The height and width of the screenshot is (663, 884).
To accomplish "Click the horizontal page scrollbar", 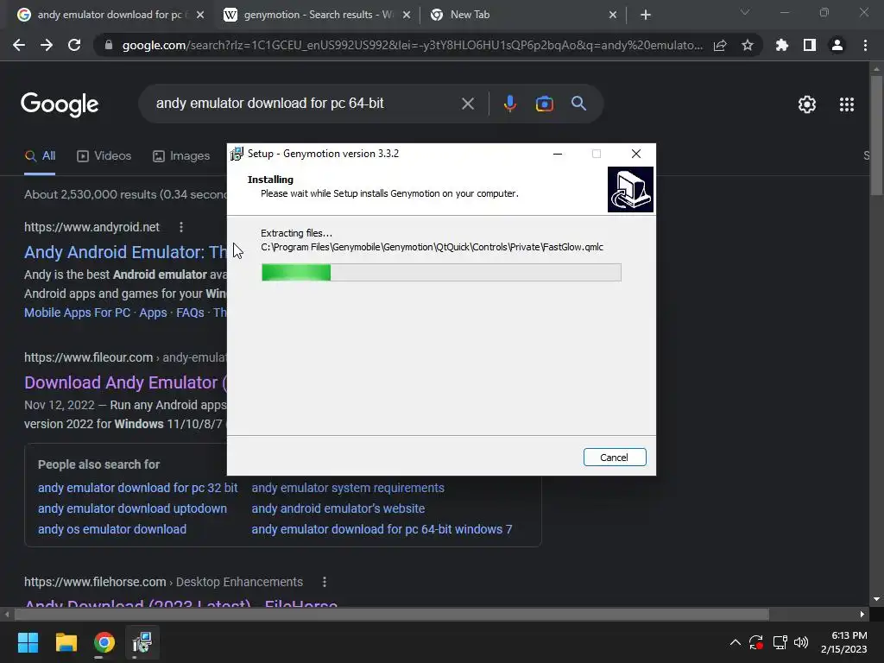I will [392, 614].
